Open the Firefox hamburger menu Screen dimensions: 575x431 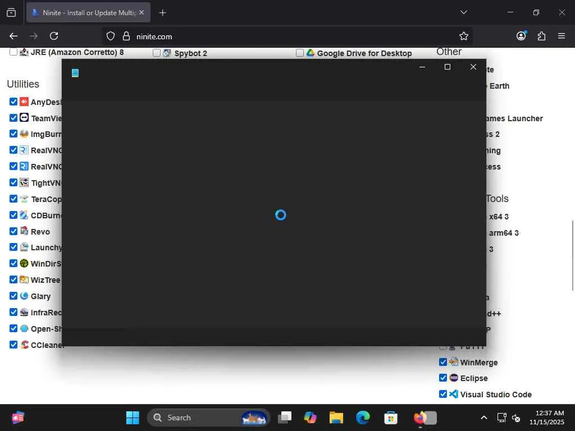pos(562,36)
